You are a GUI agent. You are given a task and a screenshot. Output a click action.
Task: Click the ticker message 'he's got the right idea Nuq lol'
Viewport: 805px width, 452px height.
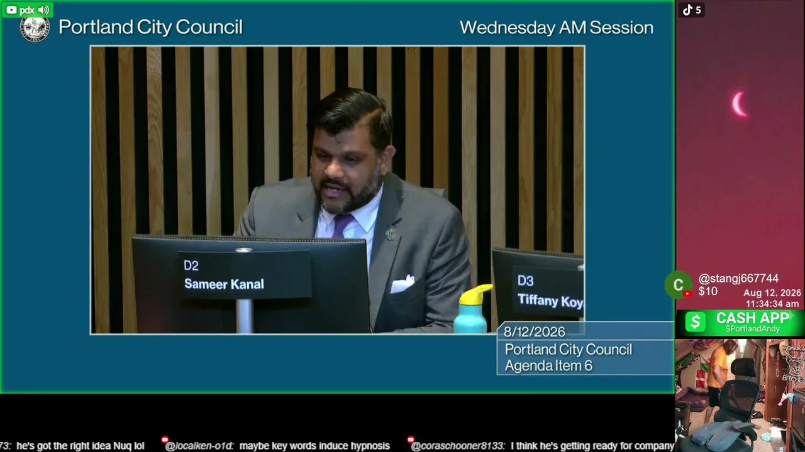tap(80, 446)
